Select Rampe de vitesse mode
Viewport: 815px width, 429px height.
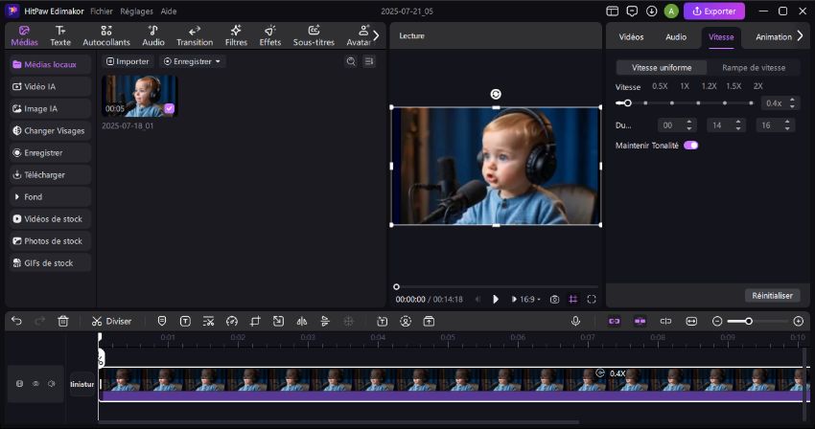point(753,68)
